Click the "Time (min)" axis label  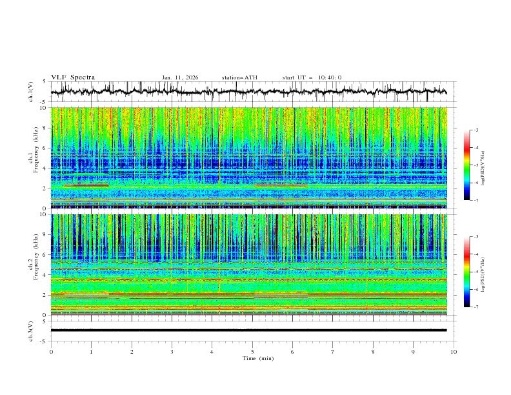click(x=258, y=358)
